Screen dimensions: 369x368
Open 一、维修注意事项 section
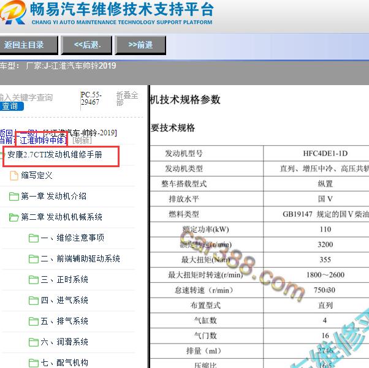[72, 238]
